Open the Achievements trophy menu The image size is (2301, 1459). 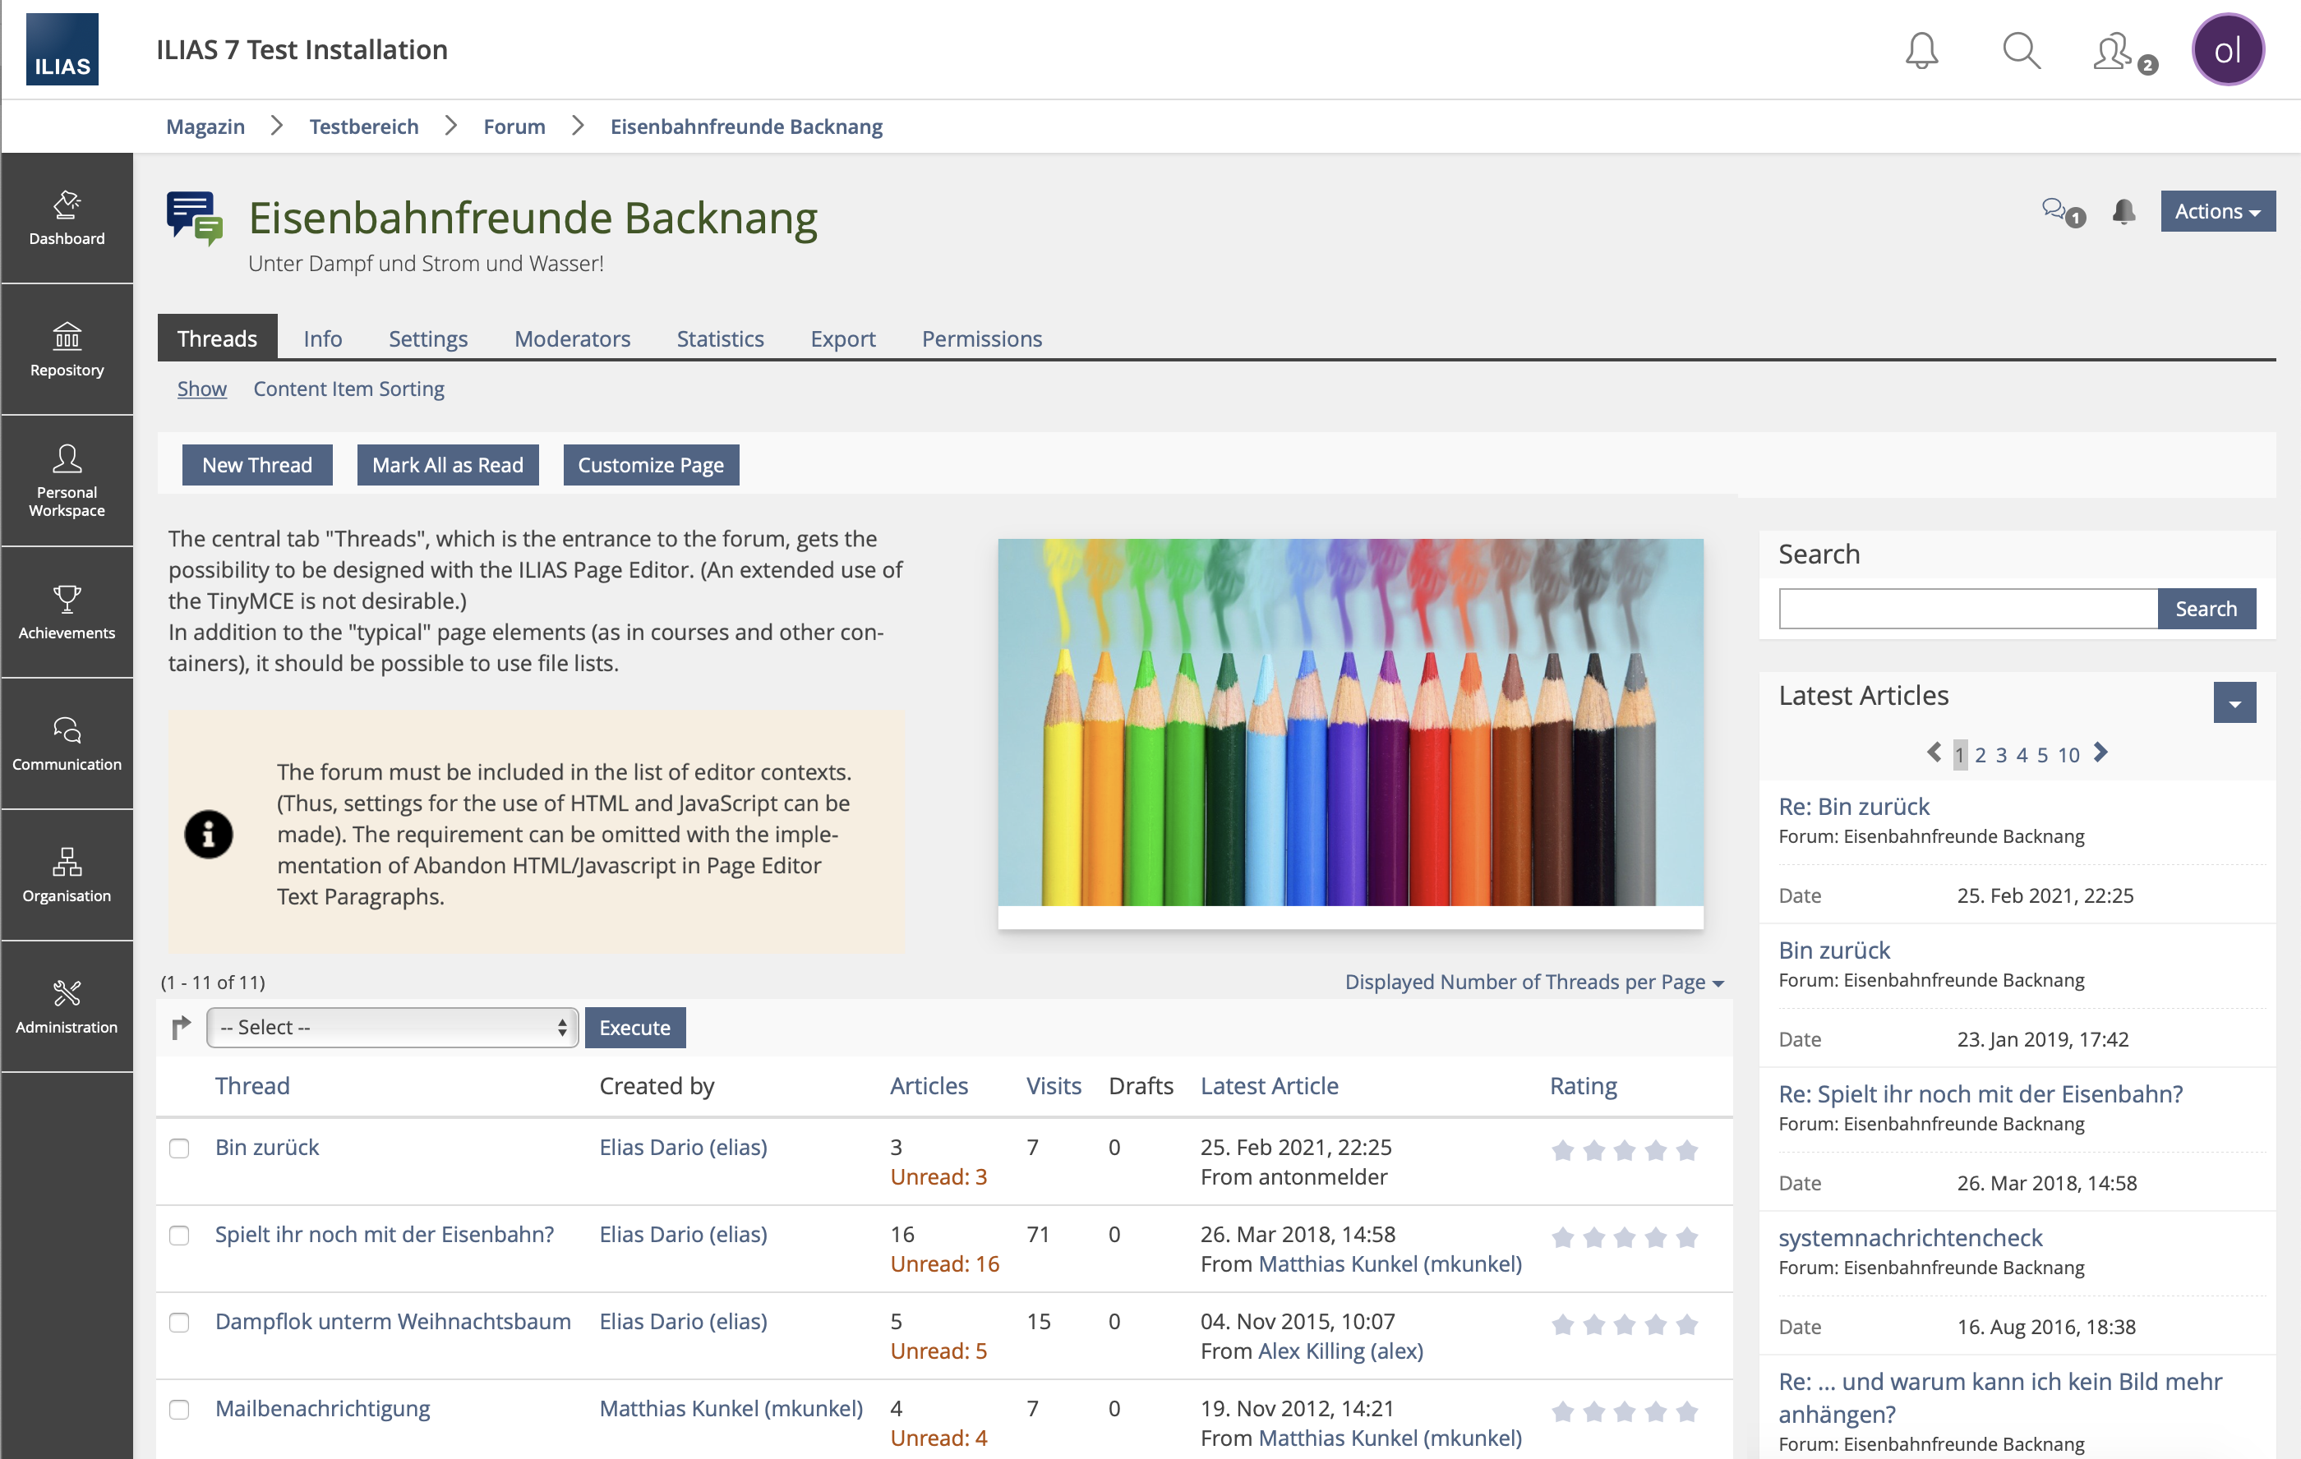coord(67,613)
